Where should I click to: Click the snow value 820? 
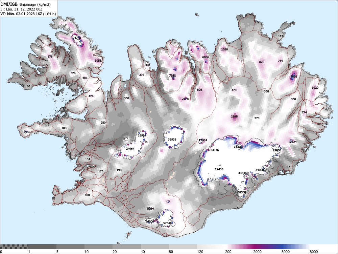(x=262, y=62)
